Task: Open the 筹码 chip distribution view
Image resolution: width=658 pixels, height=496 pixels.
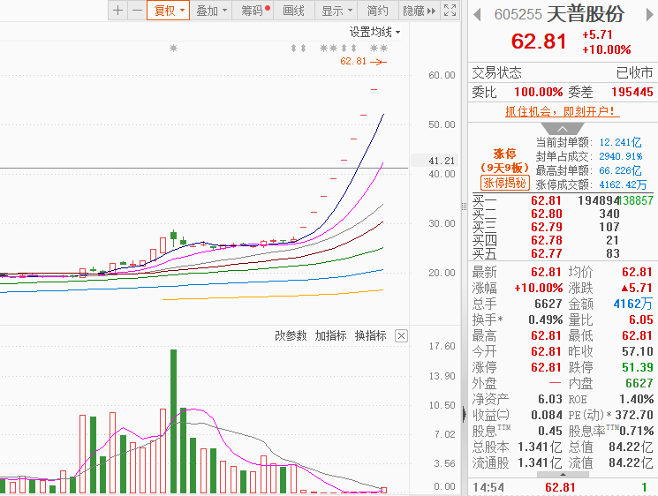Action: click(253, 11)
